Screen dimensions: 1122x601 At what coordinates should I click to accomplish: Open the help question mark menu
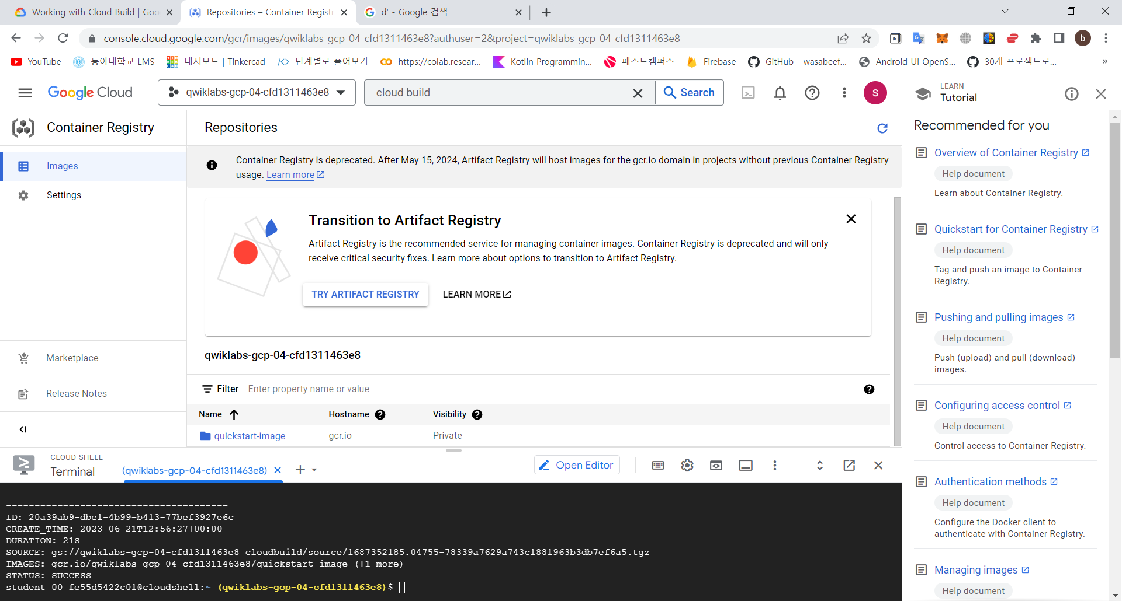pos(812,93)
